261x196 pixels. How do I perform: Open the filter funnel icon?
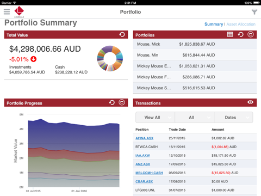pyautogui.click(x=254, y=11)
